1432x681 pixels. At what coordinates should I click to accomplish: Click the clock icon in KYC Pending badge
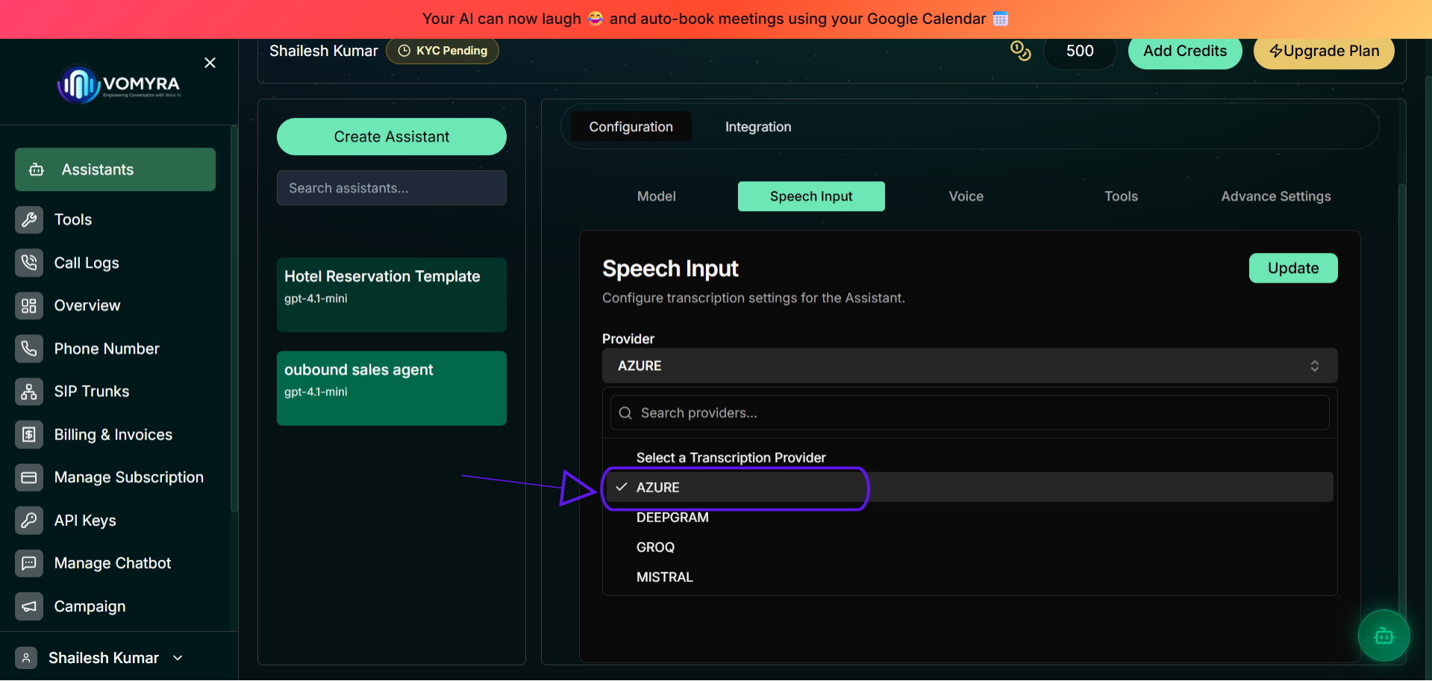pyautogui.click(x=404, y=51)
